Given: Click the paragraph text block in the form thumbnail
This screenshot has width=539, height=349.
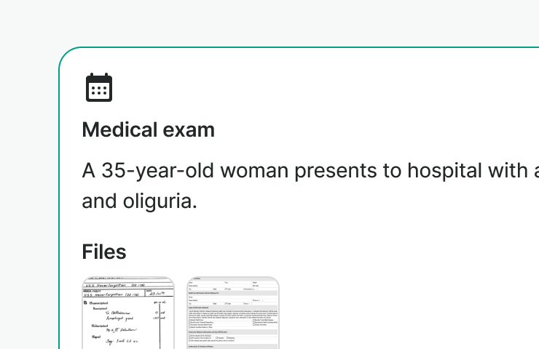Looking at the screenshot, I should tap(233, 311).
